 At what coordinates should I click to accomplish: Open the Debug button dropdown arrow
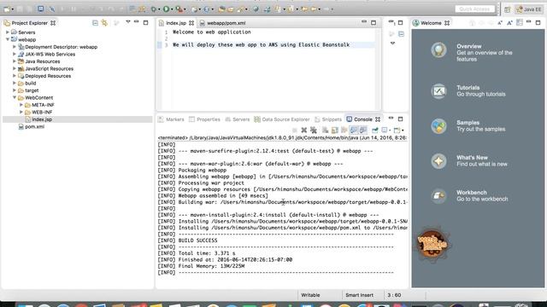click(x=159, y=9)
